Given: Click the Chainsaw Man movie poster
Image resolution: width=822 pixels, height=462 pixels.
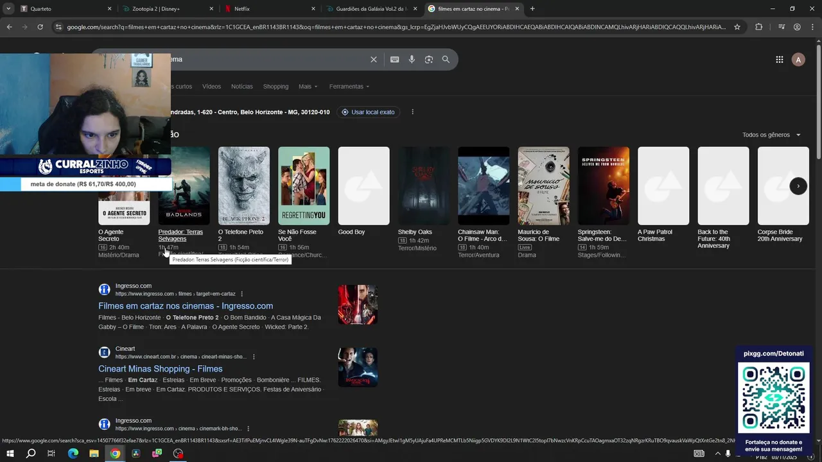Looking at the screenshot, I should [x=484, y=186].
